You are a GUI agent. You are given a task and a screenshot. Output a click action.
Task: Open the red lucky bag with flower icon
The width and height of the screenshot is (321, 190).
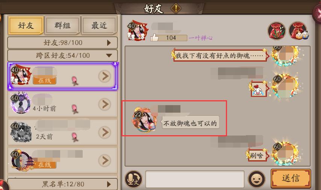[277, 31]
